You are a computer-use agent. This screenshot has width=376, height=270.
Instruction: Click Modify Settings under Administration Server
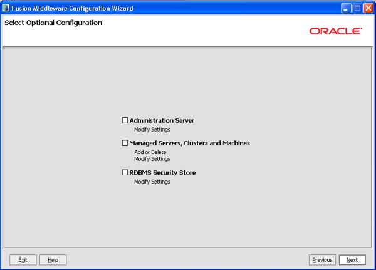tap(152, 130)
